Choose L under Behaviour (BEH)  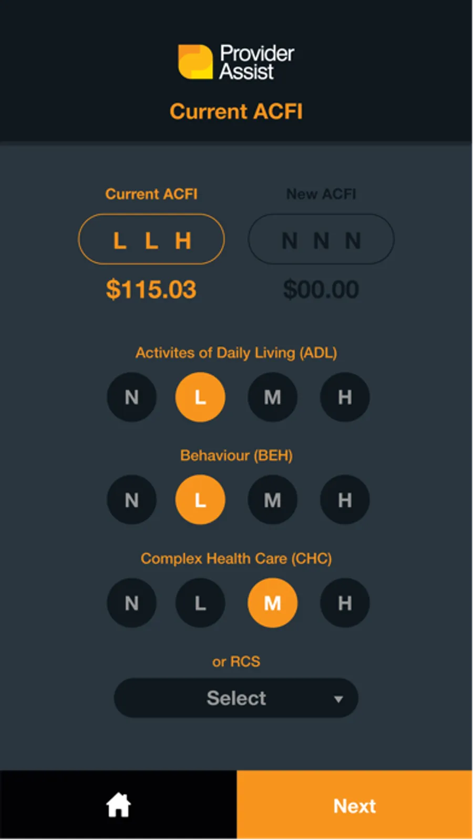click(200, 500)
